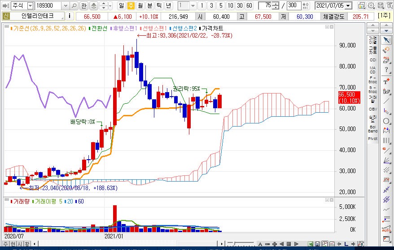Choose the 1 interval shortcut button
Screen dimensions: 394x250
(202, 5)
